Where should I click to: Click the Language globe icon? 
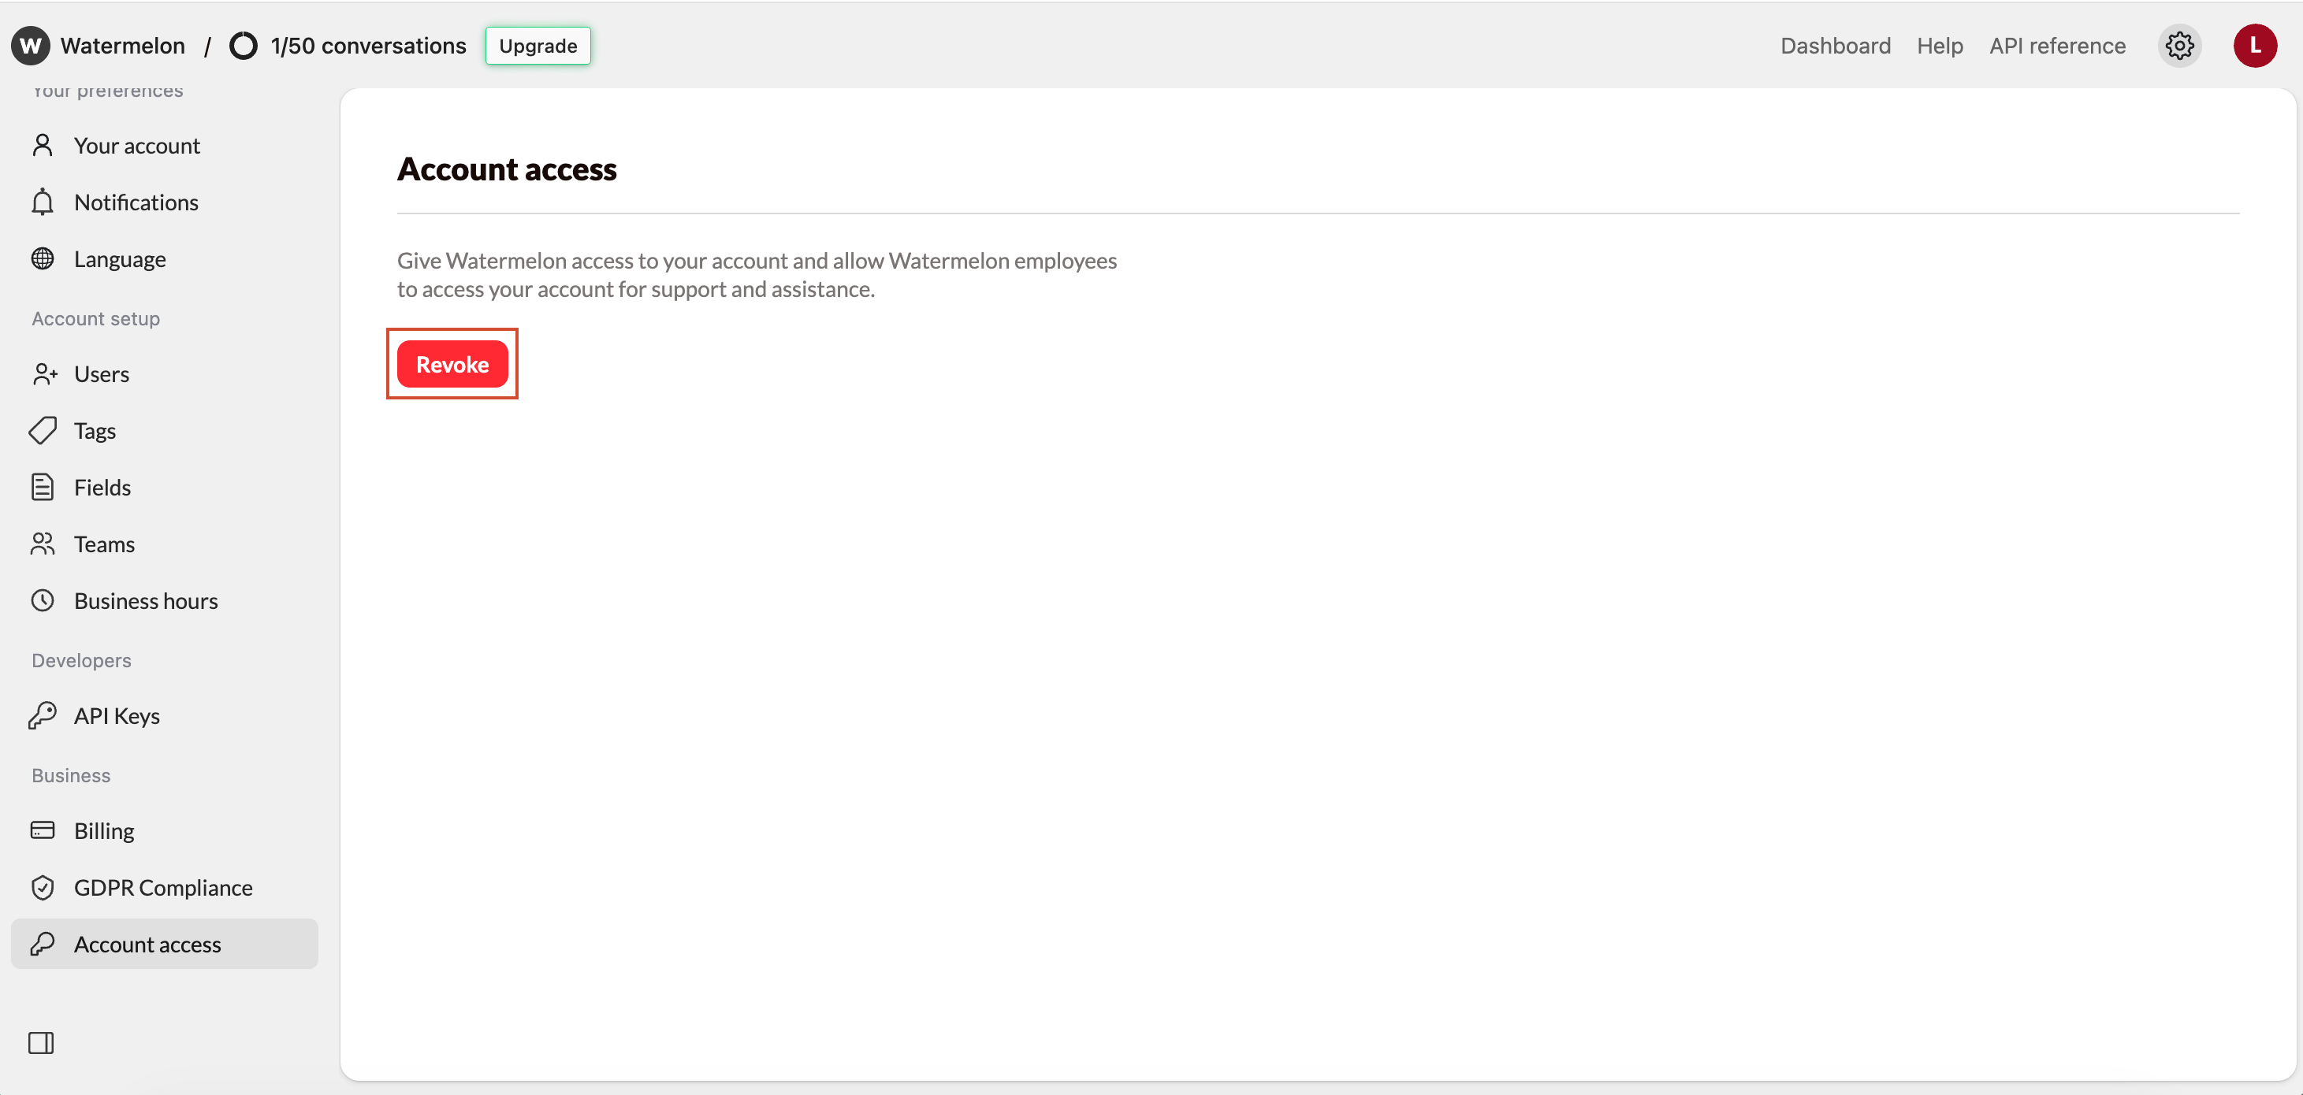click(x=43, y=259)
